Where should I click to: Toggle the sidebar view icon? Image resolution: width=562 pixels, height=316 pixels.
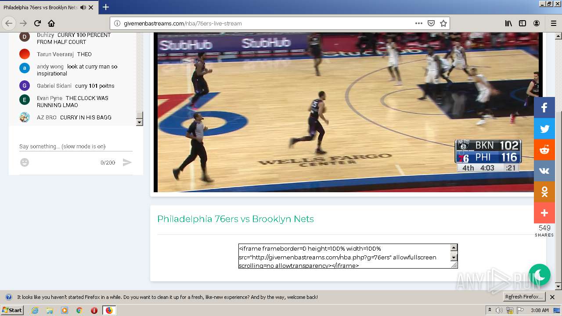pos(522,23)
